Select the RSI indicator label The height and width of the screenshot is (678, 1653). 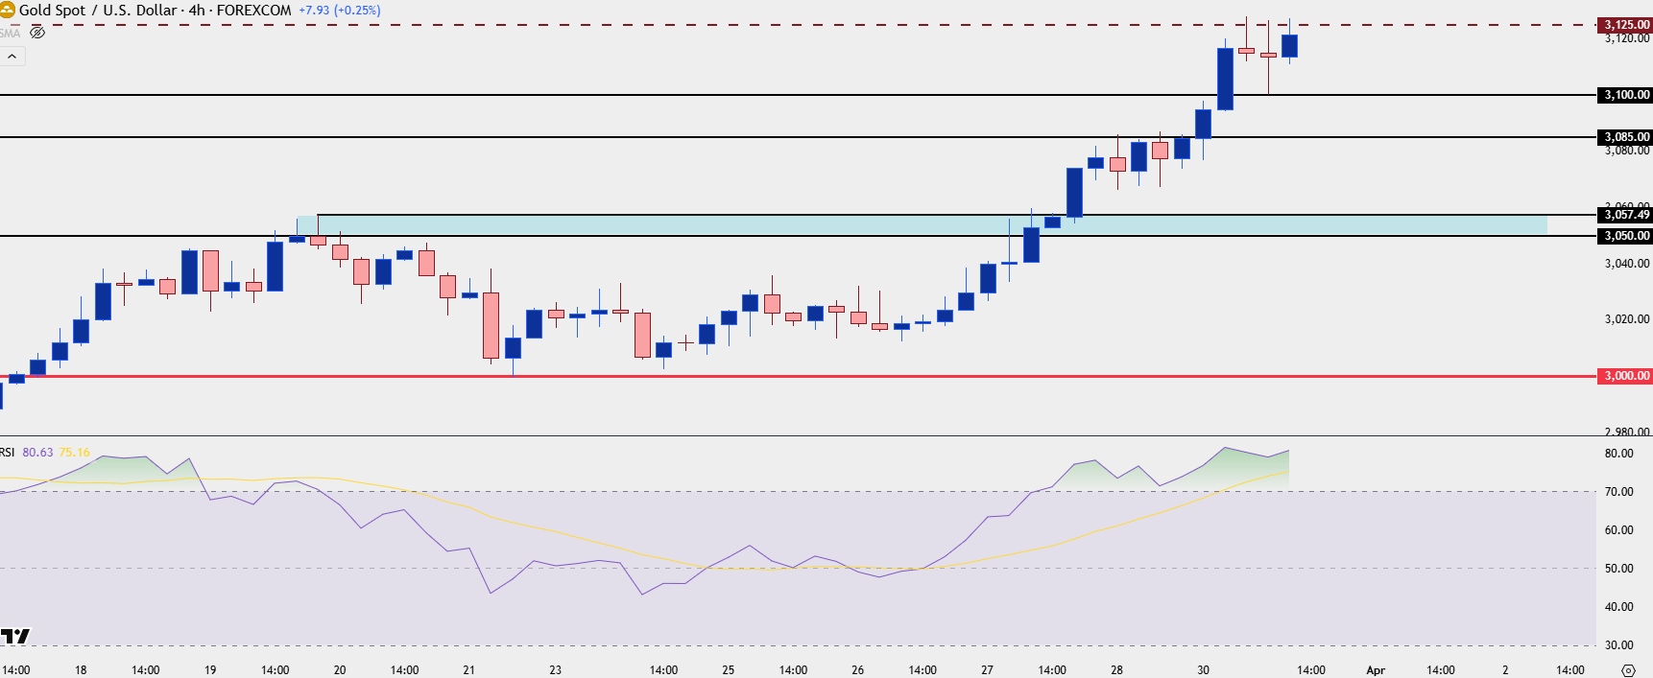click(x=8, y=453)
